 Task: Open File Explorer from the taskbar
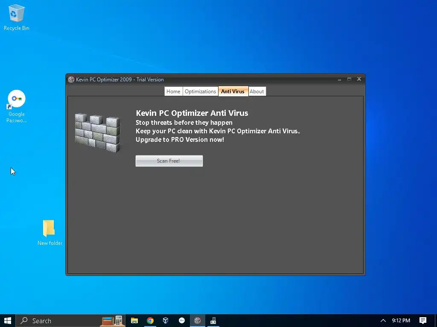pyautogui.click(x=134, y=321)
